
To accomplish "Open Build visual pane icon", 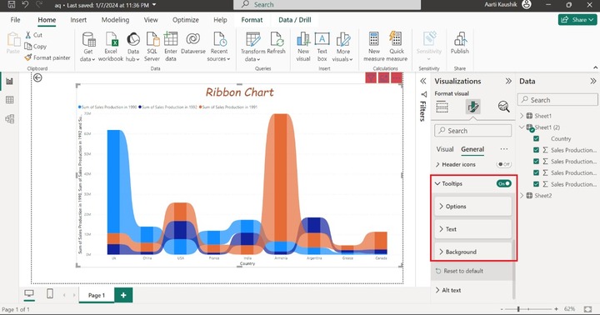I will click(x=442, y=107).
